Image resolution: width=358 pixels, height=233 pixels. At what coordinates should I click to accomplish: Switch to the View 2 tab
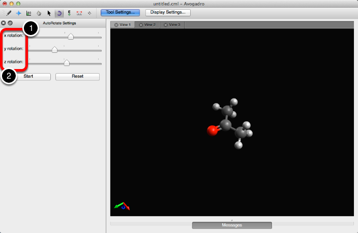(147, 24)
